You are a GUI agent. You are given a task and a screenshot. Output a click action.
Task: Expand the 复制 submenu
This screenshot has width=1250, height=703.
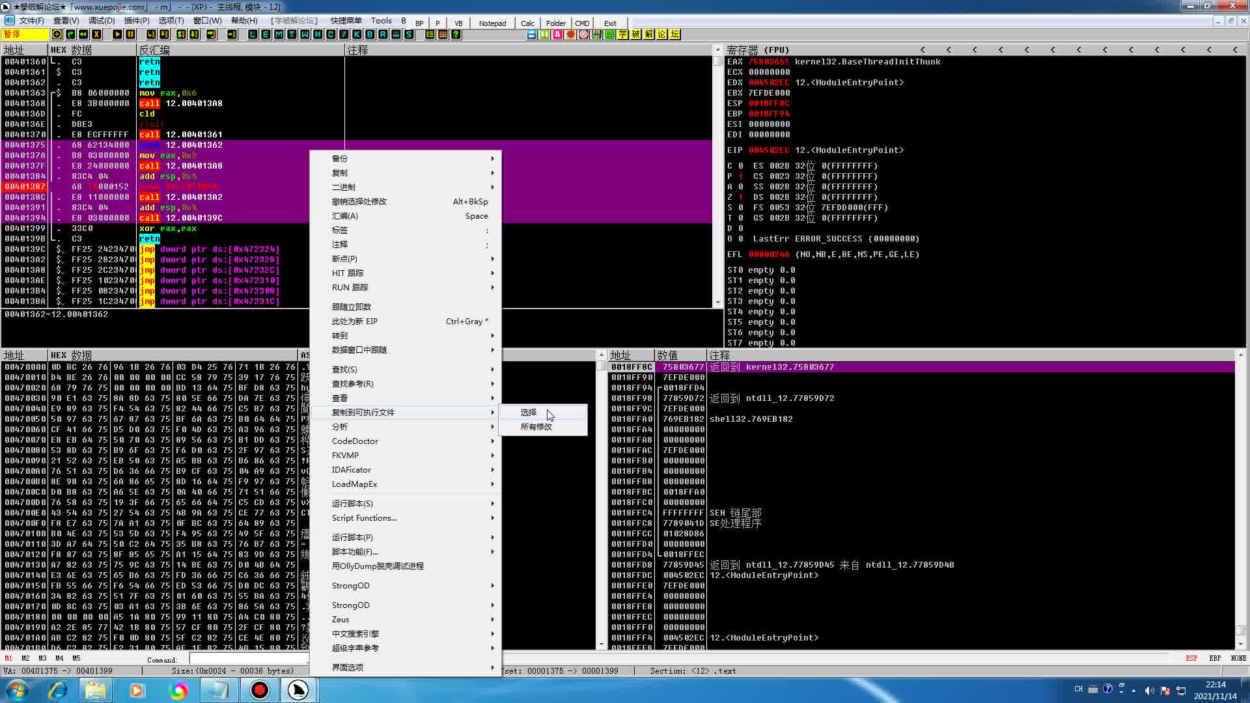(x=406, y=172)
